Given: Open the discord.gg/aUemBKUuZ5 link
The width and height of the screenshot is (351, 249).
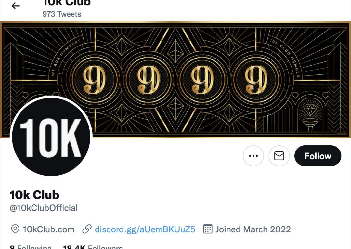Looking at the screenshot, I should (x=145, y=229).
